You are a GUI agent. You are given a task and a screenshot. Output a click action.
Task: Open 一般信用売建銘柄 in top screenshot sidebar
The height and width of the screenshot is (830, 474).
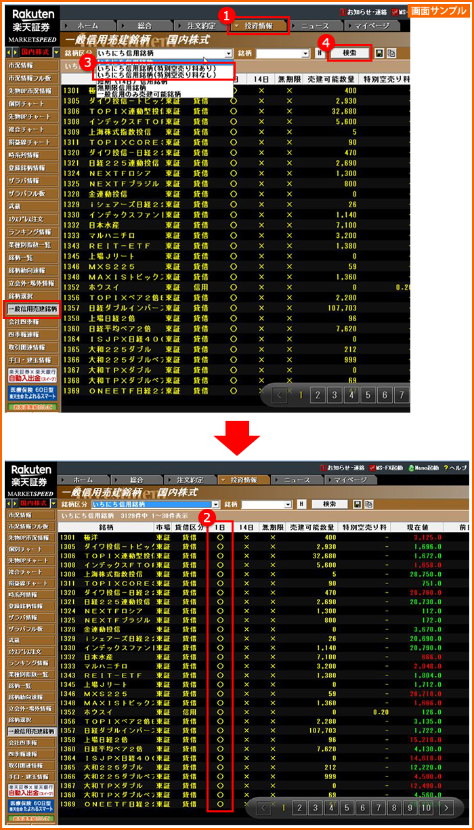(x=31, y=309)
